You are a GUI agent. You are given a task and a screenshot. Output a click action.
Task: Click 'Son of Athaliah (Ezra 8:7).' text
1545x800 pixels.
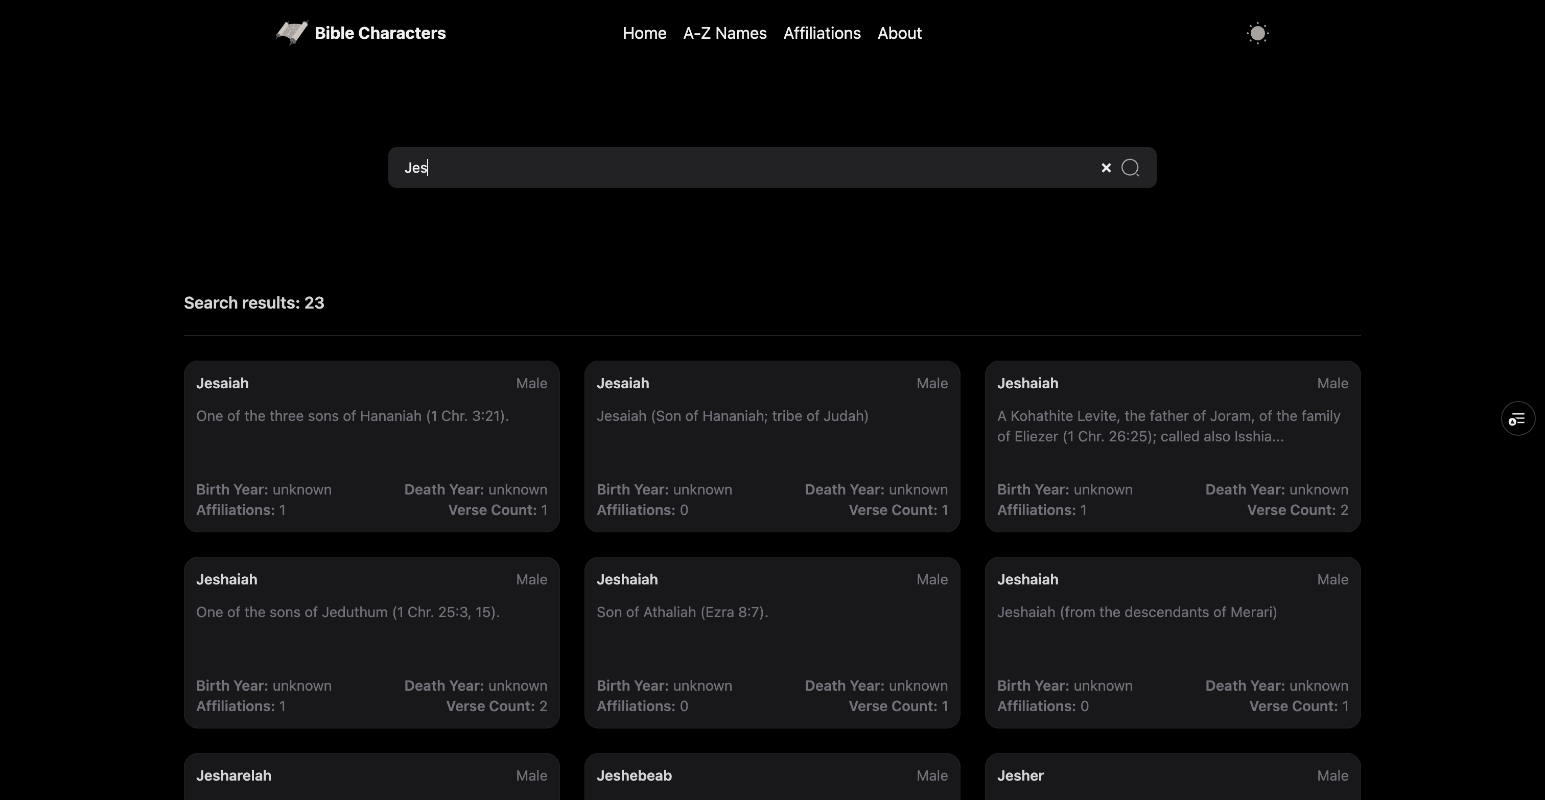(x=682, y=611)
